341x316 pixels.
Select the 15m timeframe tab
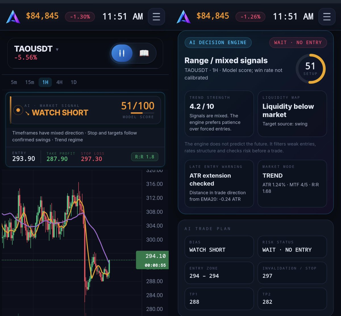30,82
